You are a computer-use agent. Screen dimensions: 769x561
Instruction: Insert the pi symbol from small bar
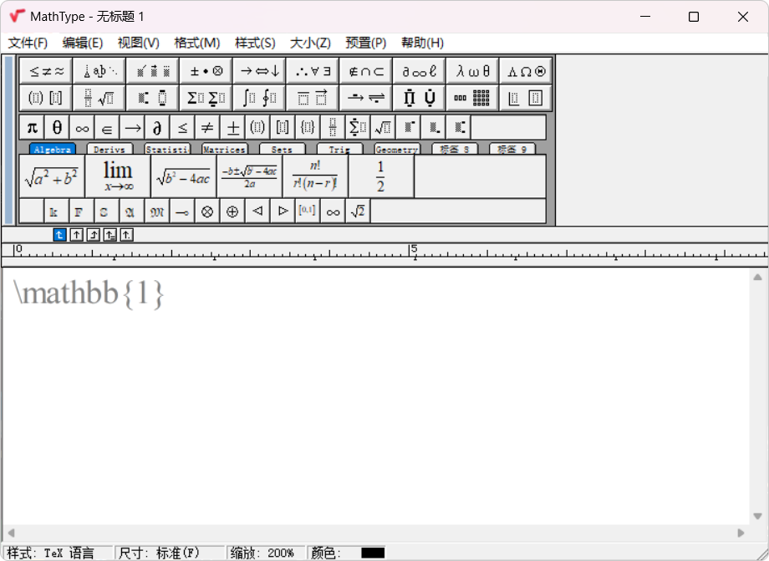32,128
